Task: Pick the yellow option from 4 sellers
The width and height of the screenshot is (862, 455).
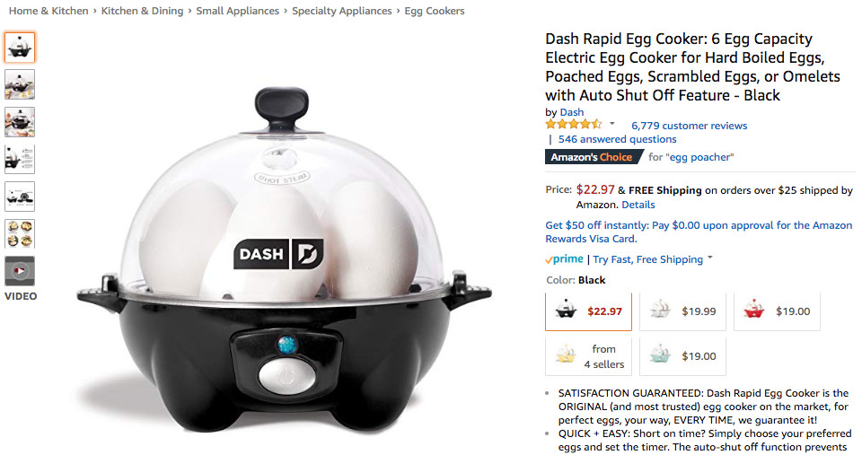Action: [588, 356]
